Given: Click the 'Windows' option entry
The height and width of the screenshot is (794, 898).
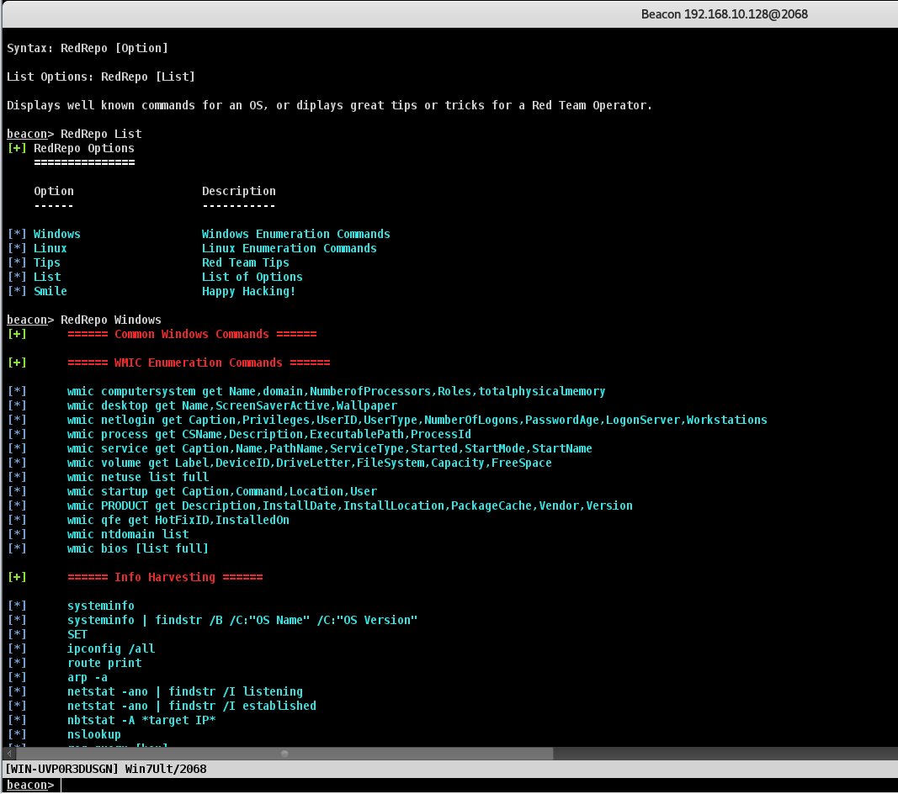Looking at the screenshot, I should (x=56, y=234).
